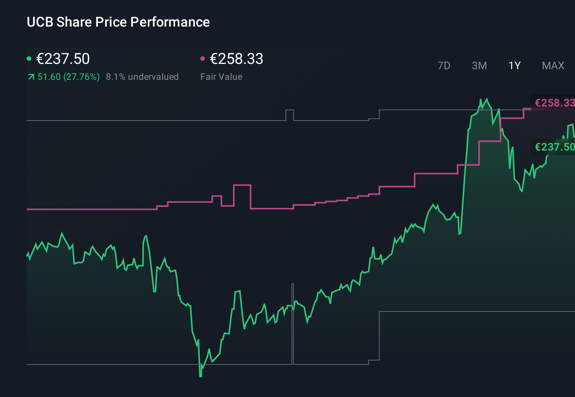Show MAX historical data
The height and width of the screenshot is (397, 575).
pyautogui.click(x=553, y=65)
